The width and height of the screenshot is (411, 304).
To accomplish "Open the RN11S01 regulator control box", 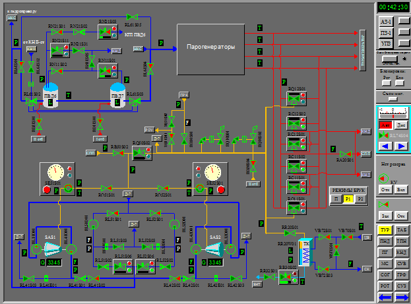I will [x=108, y=71].
